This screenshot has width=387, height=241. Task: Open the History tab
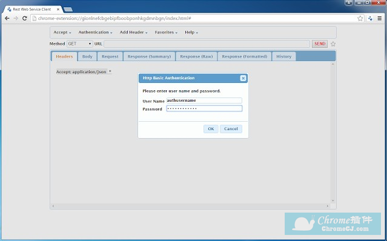point(284,56)
